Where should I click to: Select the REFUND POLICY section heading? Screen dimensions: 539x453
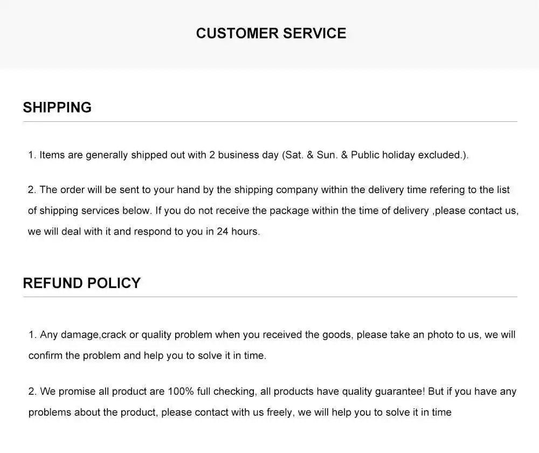coord(82,283)
